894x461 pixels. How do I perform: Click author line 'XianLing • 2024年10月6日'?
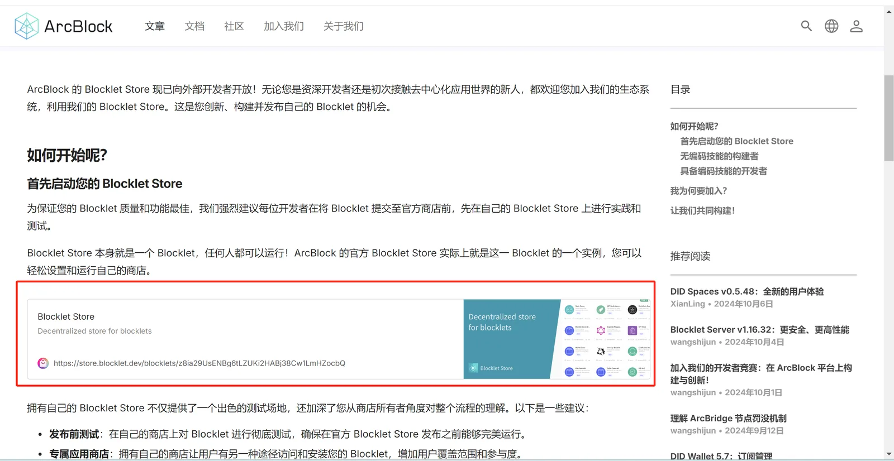tap(722, 304)
